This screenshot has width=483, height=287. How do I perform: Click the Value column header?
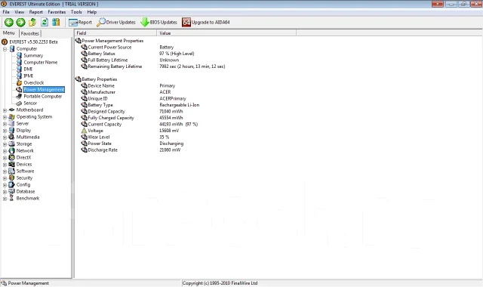pyautogui.click(x=226, y=33)
